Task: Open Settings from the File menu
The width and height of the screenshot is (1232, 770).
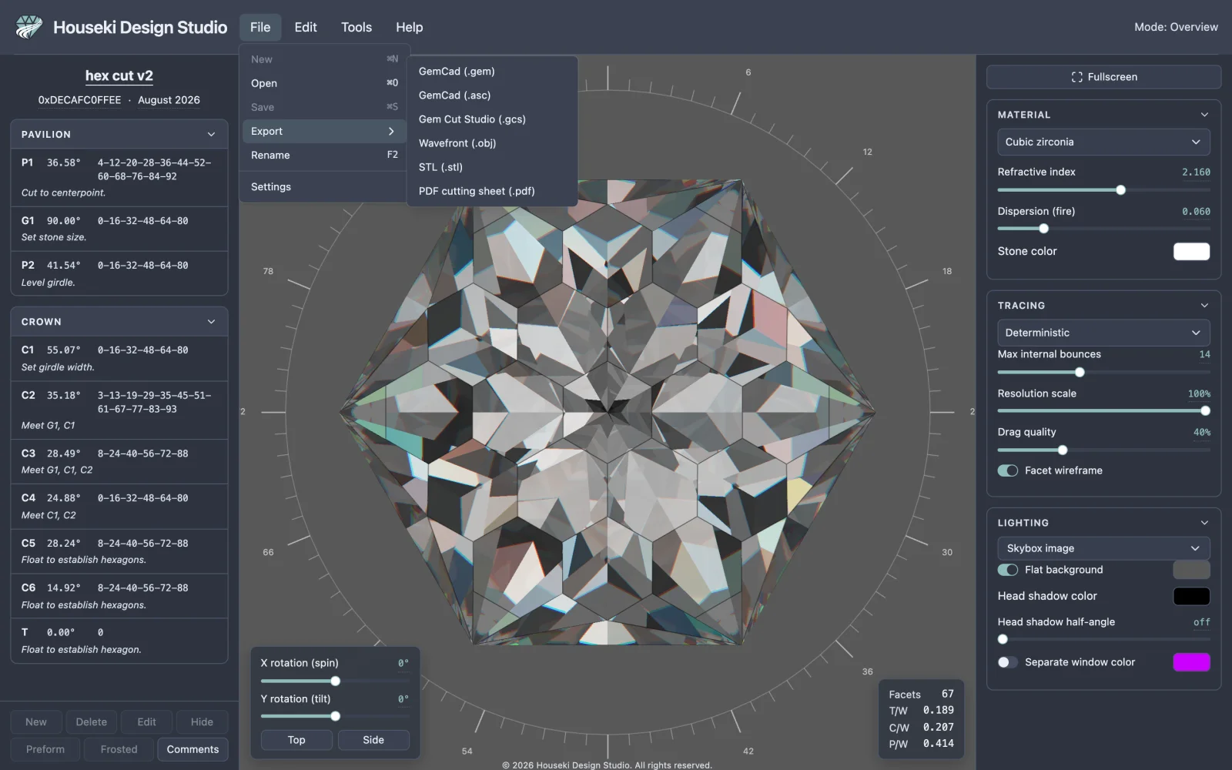Action: point(324,186)
